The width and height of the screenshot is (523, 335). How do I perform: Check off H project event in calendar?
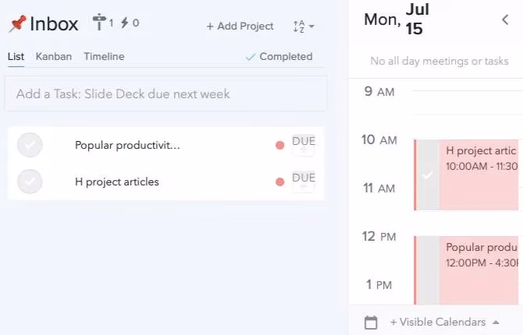[x=428, y=175]
